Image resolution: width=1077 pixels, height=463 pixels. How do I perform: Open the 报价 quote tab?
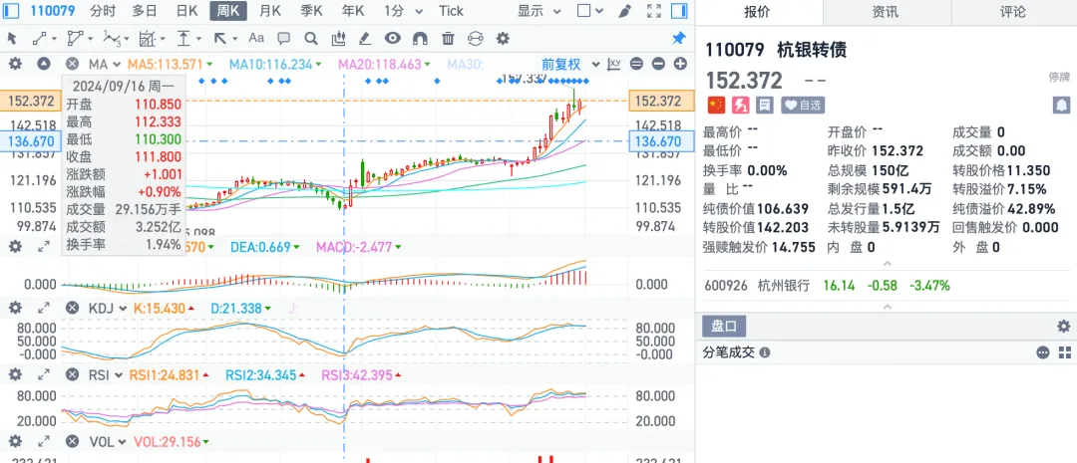(758, 12)
